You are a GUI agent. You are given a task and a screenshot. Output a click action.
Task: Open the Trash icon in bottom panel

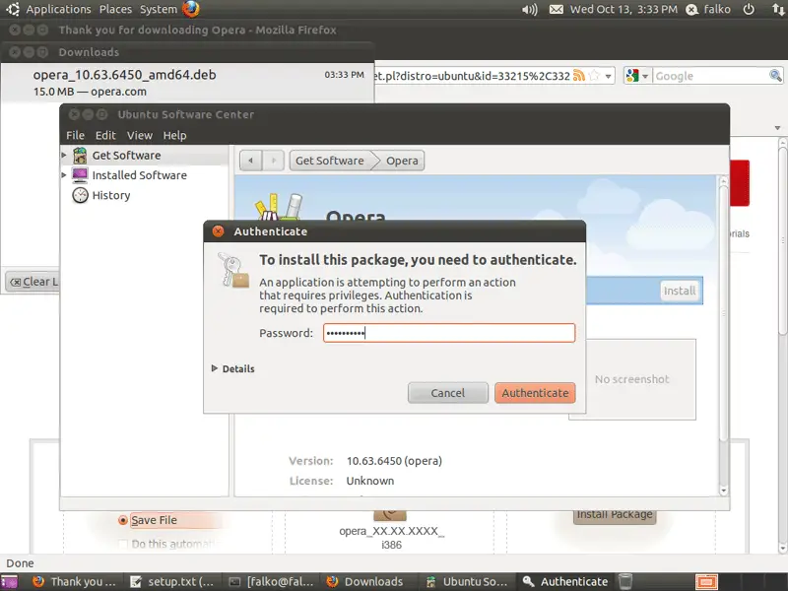(625, 582)
